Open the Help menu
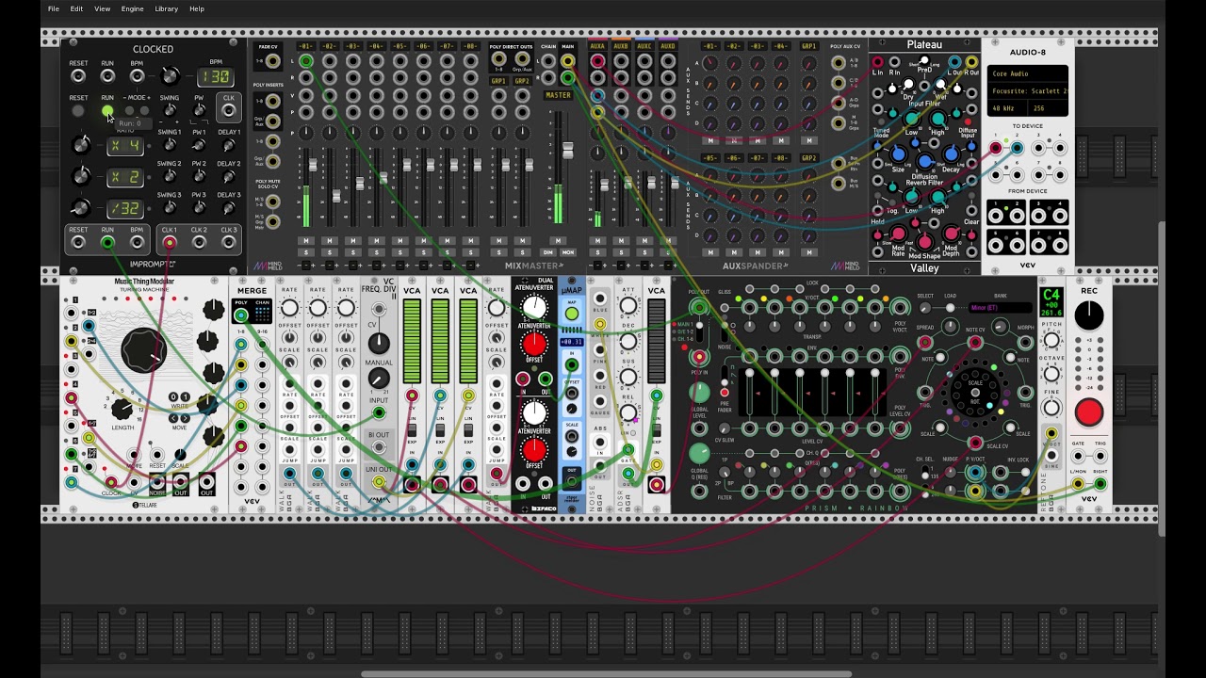 (x=197, y=8)
